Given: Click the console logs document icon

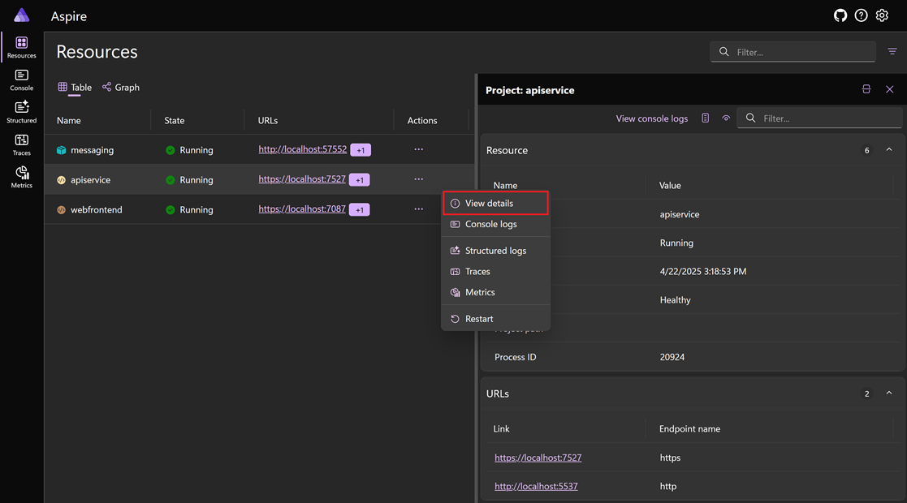Looking at the screenshot, I should (705, 118).
